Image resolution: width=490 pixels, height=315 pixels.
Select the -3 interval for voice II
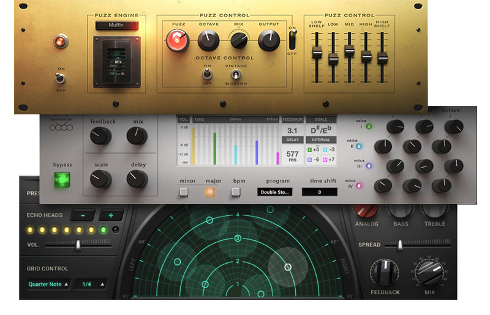point(329,149)
